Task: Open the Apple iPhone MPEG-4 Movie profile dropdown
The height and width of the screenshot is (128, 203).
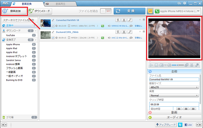Action: (x=177, y=11)
